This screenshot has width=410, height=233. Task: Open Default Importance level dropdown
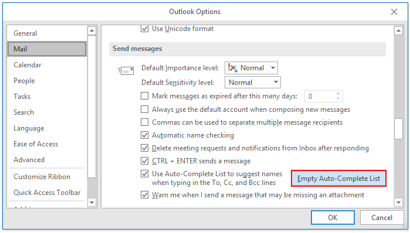251,68
